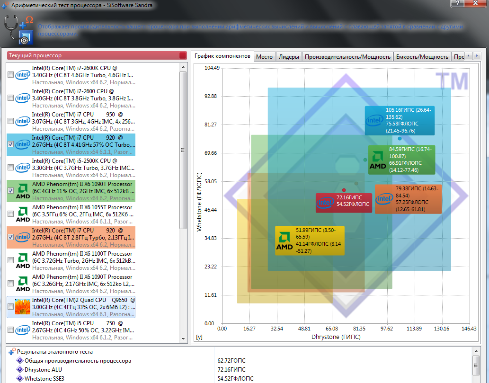Image resolution: width=489 pixels, height=383 pixels.
Task: Select the Емкость/Мощность tab
Action: [422, 57]
